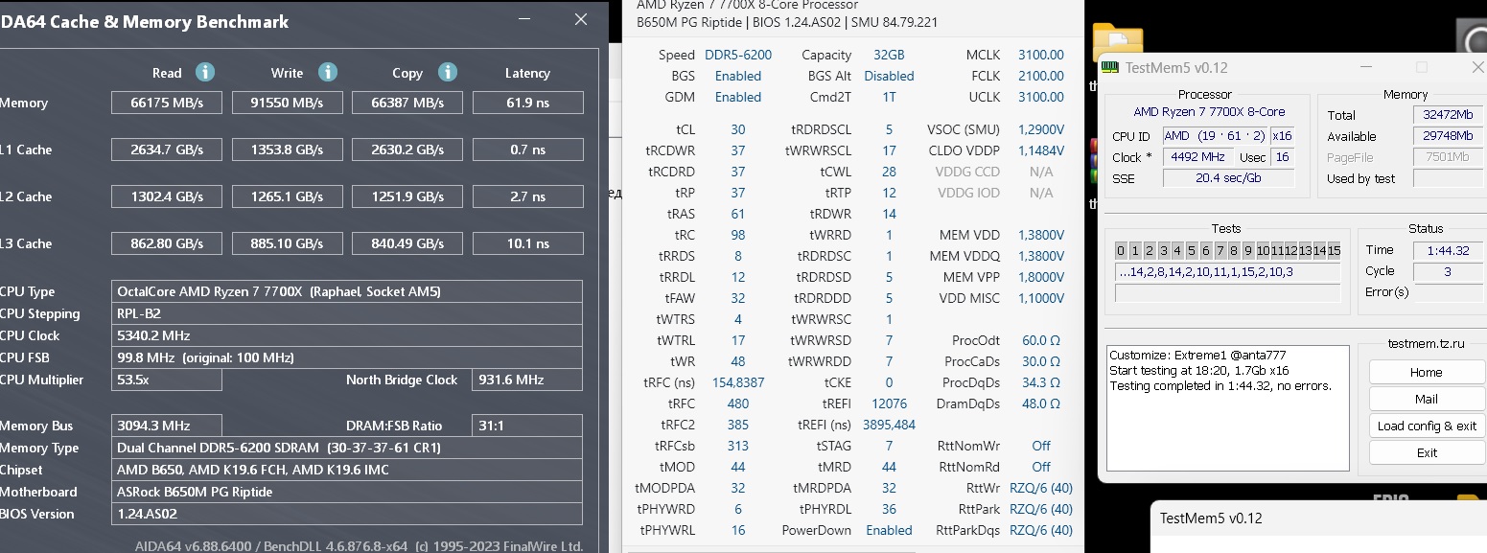Click the North Bridge Clock value 931.6 MHz

click(x=527, y=380)
